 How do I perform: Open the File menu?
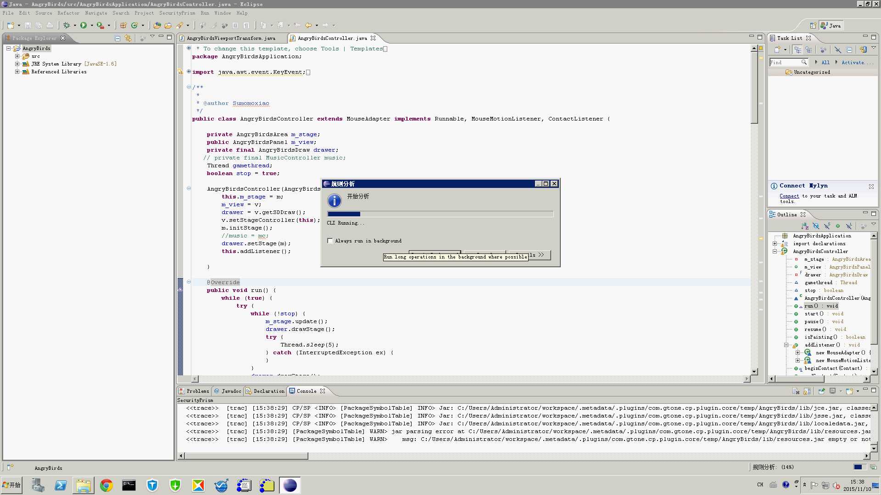point(8,13)
